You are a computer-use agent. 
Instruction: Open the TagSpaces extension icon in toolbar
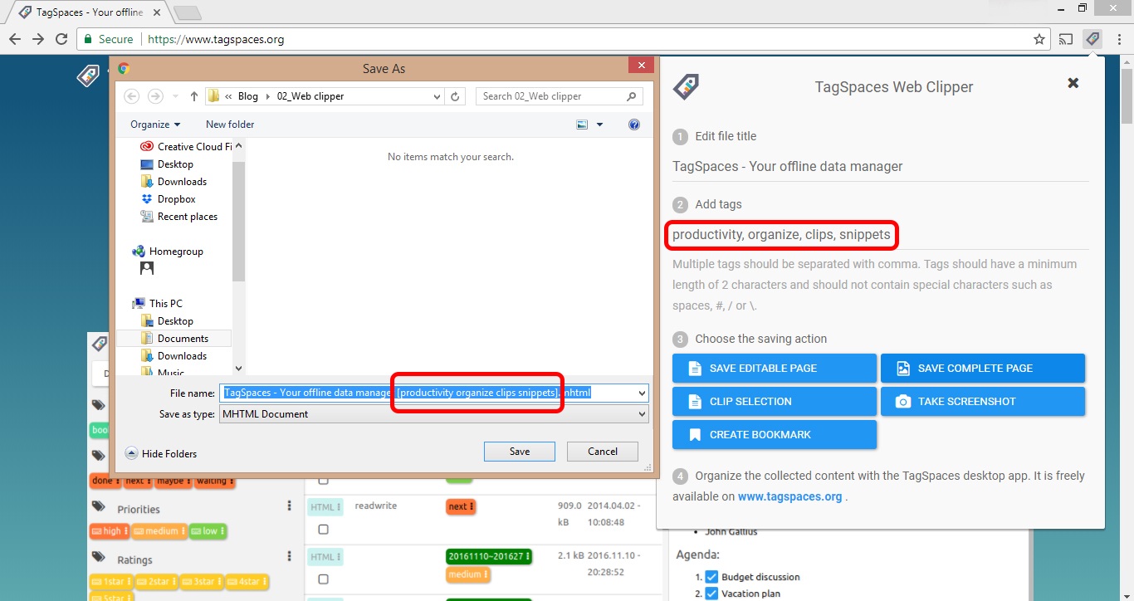(x=1092, y=38)
